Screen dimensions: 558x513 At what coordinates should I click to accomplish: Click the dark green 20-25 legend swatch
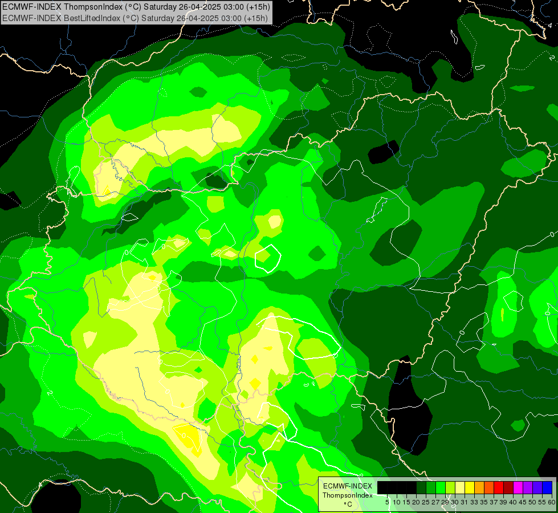(421, 488)
